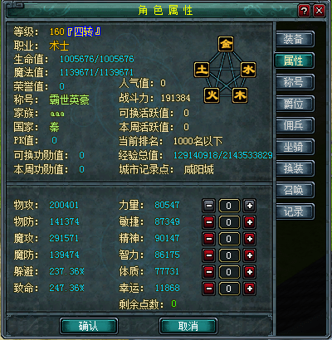Viewport: 332px width, 340px height.
Task: Go to the 佣兵 tab
Action: pos(295,125)
